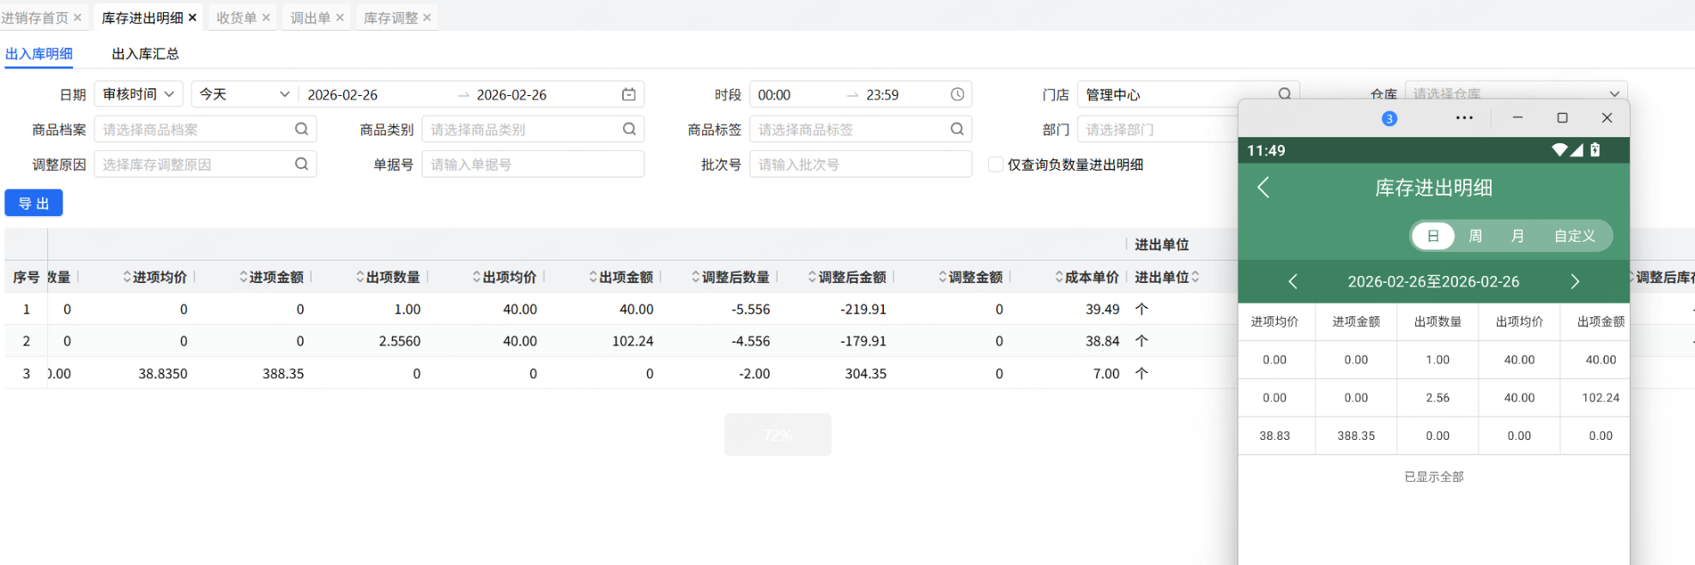Select 月 period toggle in mobile window

1517,236
